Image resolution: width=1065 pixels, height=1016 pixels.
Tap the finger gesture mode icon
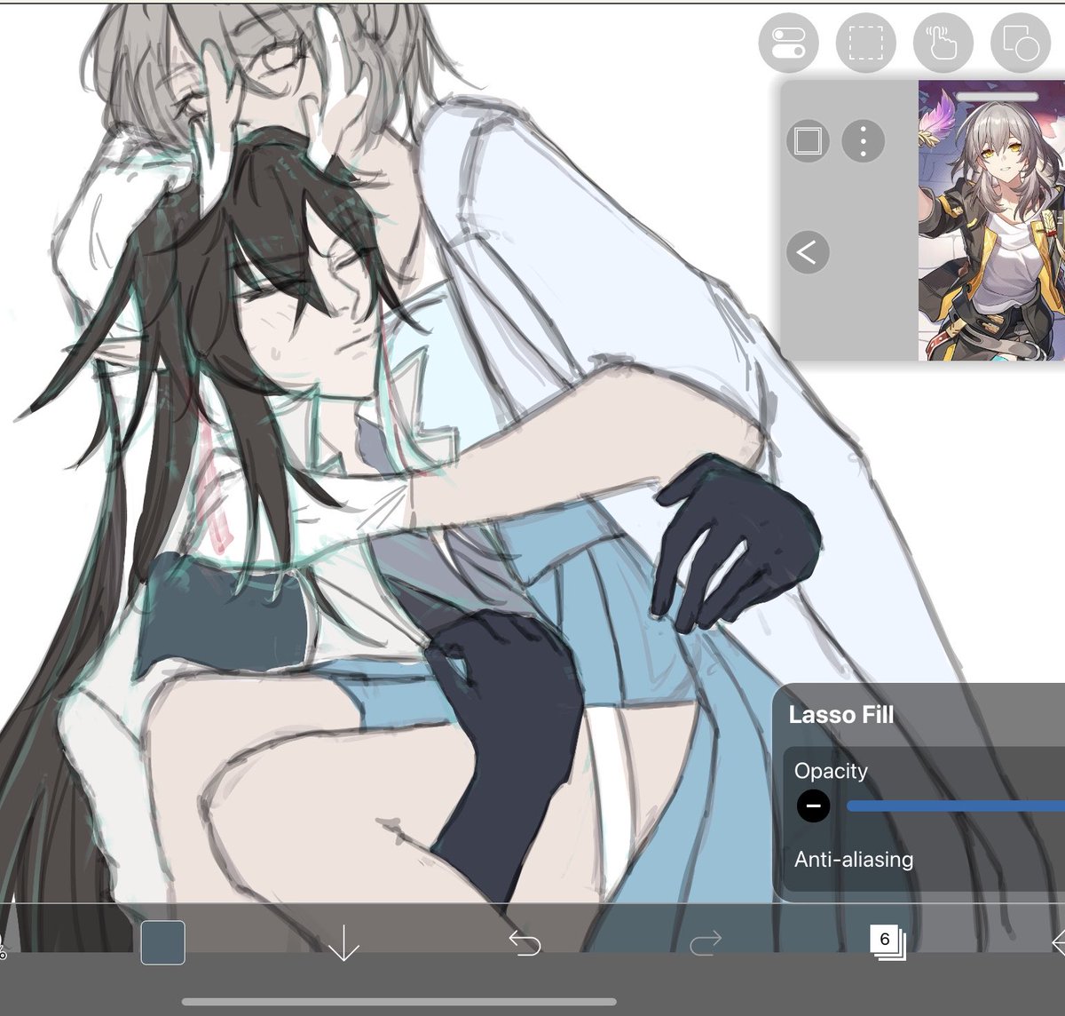pos(943,43)
